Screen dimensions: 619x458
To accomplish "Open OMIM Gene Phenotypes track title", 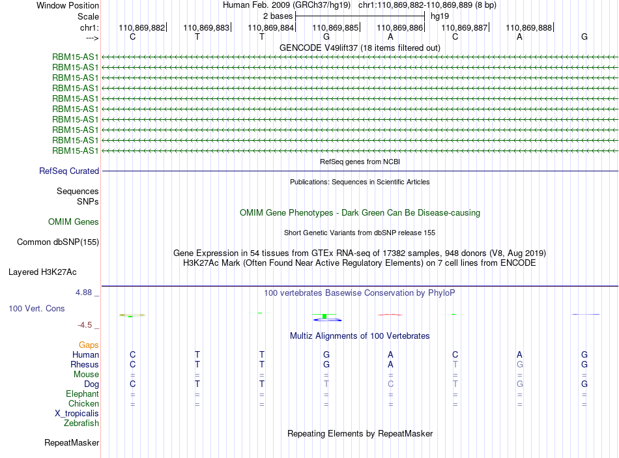I will tap(360, 213).
